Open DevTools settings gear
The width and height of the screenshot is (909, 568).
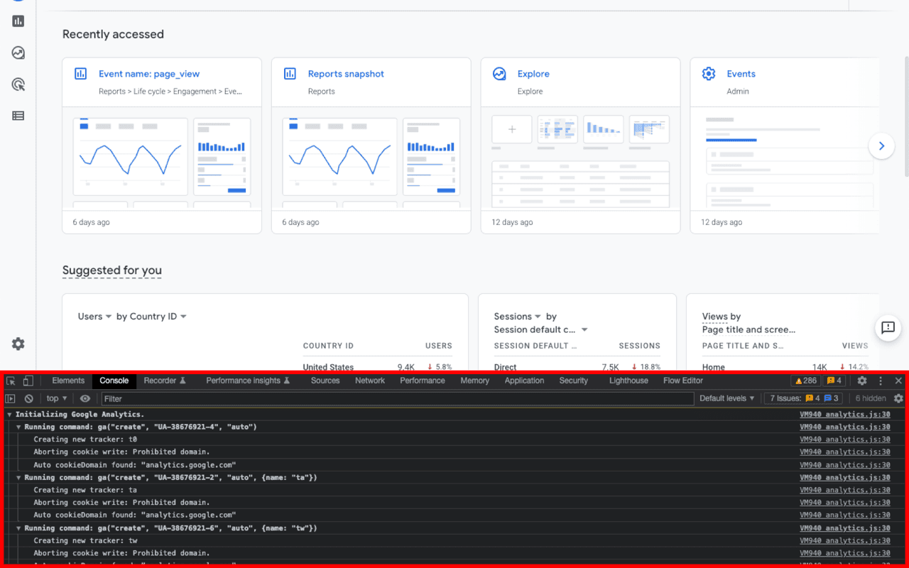pyautogui.click(x=861, y=381)
